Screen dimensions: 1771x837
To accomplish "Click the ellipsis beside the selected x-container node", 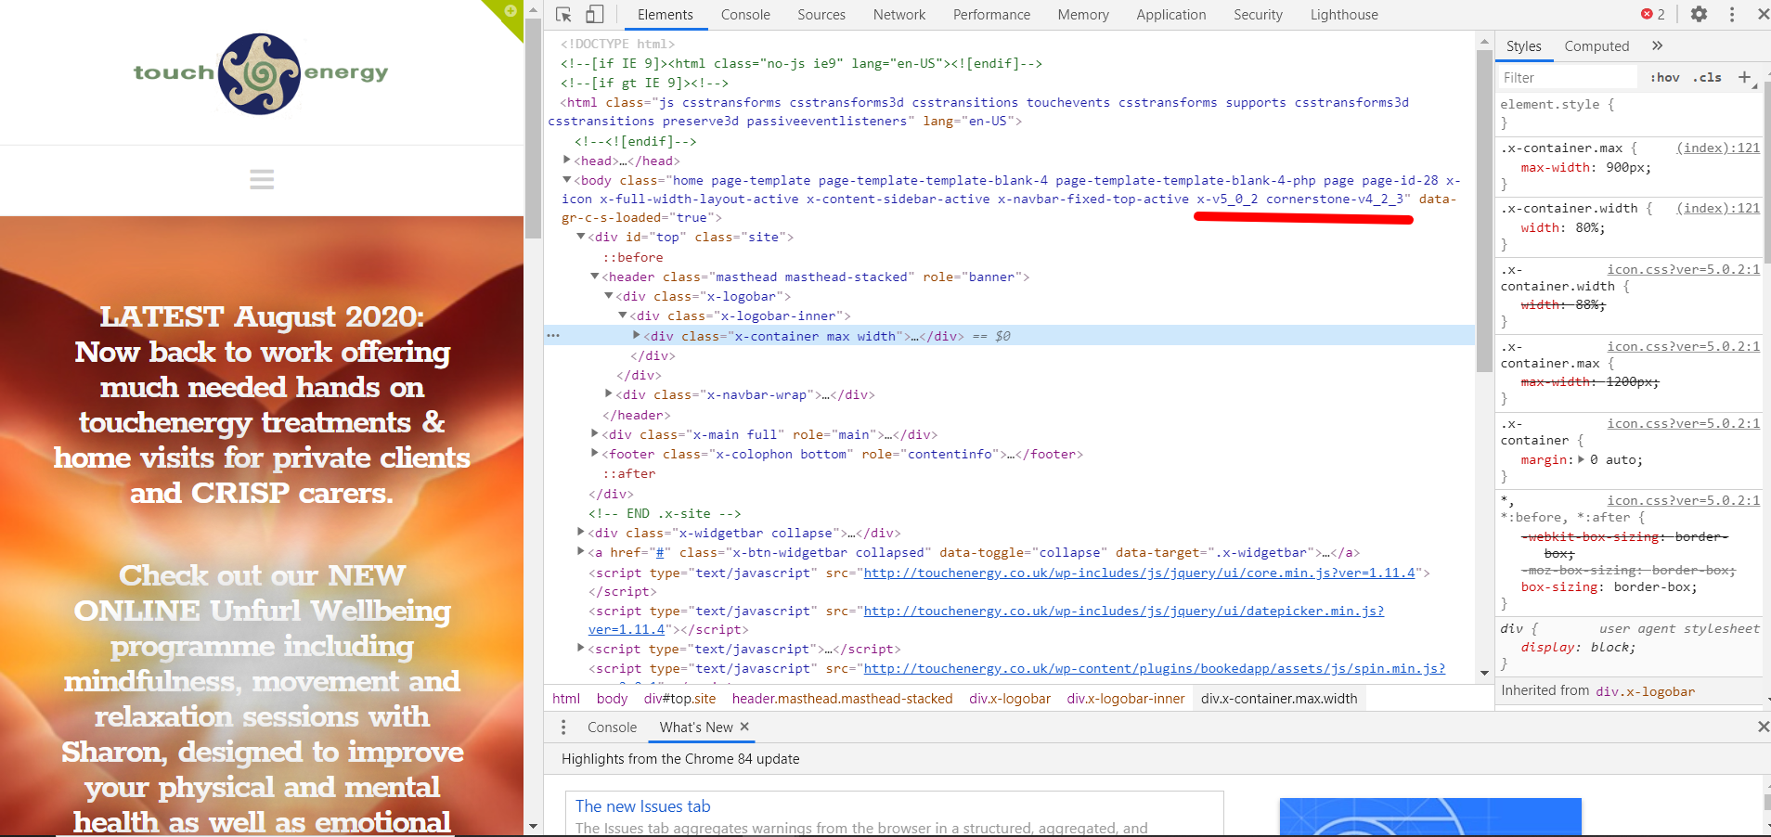I will click(x=553, y=336).
